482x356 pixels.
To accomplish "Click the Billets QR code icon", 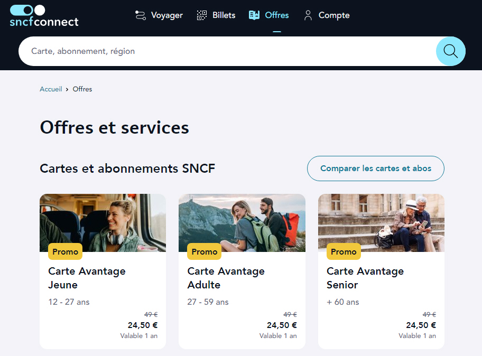I will pos(202,15).
